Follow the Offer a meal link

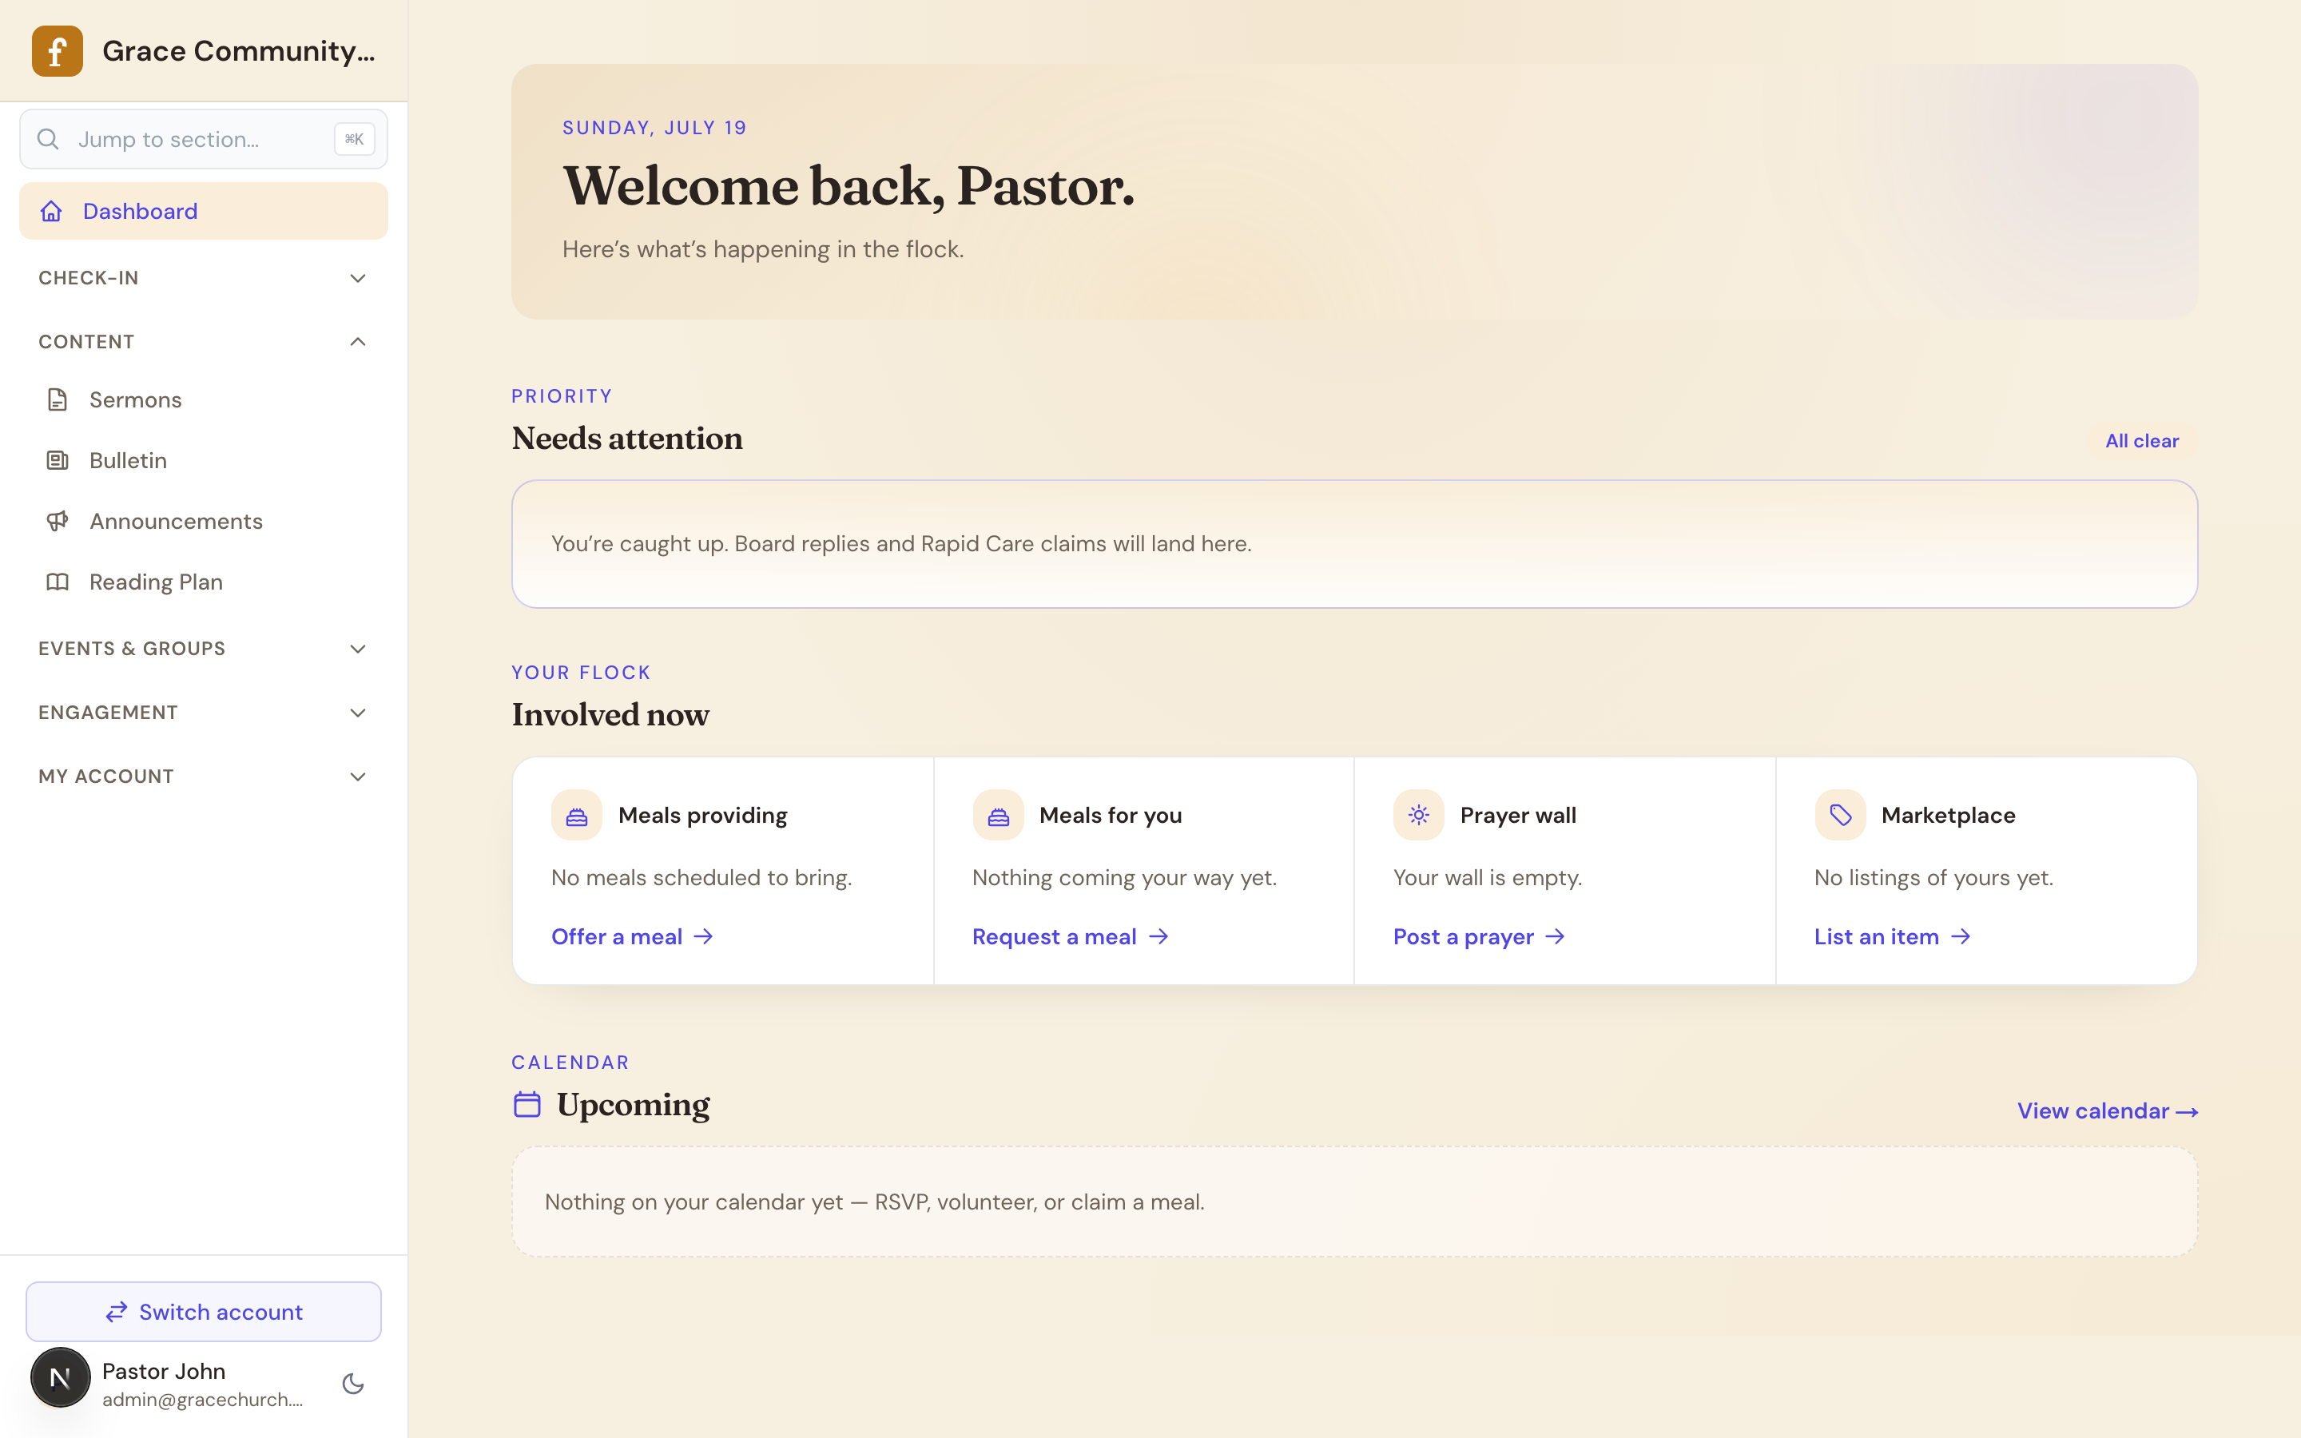click(632, 937)
